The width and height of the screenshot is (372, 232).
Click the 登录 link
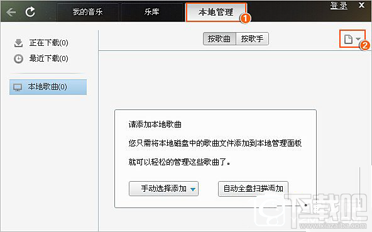(x=339, y=6)
